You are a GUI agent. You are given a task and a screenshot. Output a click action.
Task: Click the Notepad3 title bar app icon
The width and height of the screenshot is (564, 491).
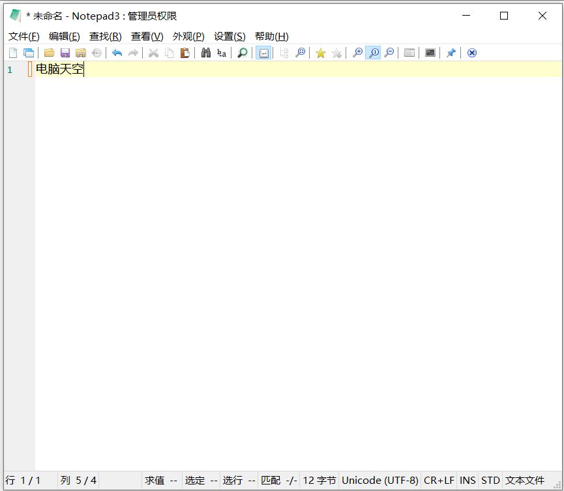16,16
